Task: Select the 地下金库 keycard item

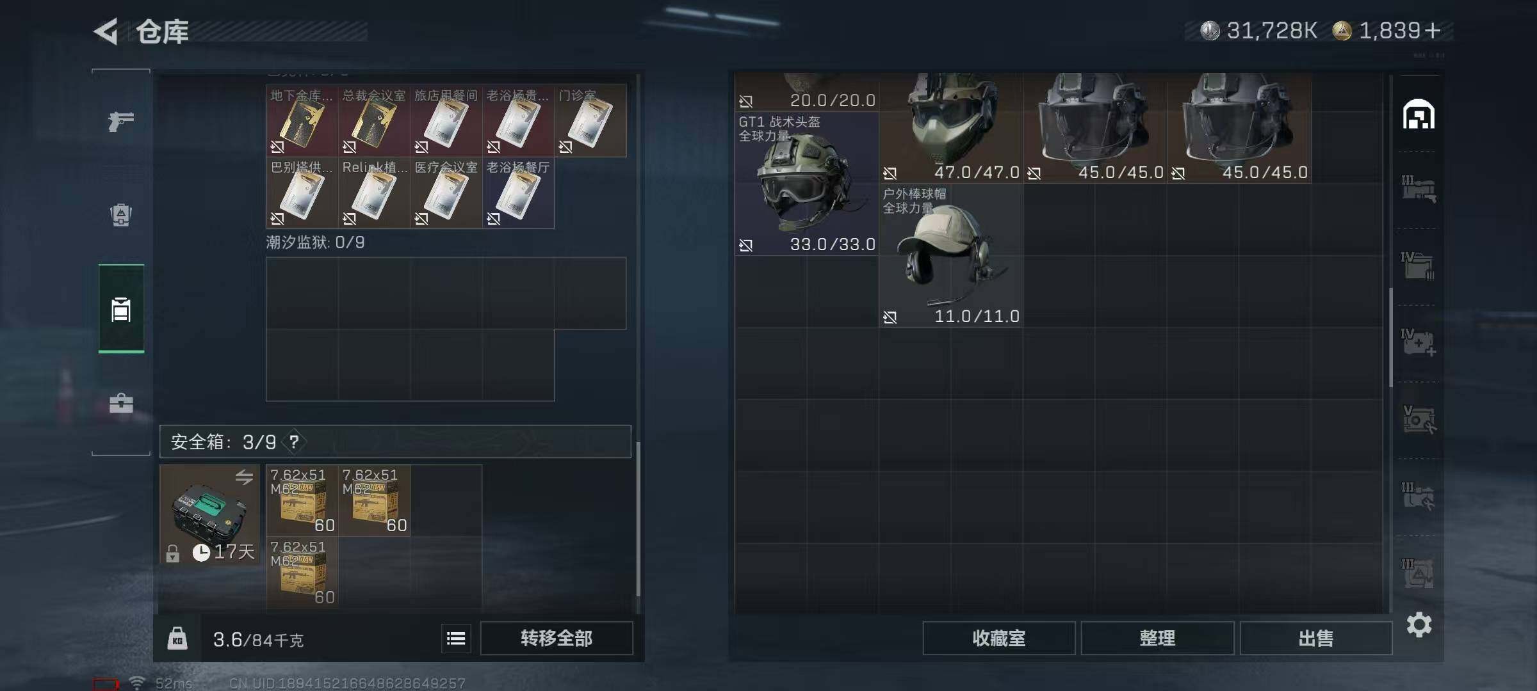Action: click(302, 121)
